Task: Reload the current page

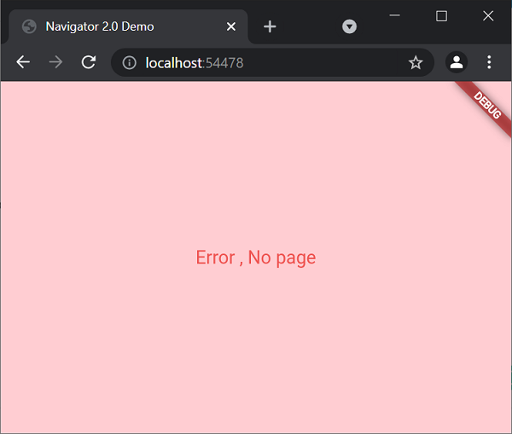Action: click(89, 62)
